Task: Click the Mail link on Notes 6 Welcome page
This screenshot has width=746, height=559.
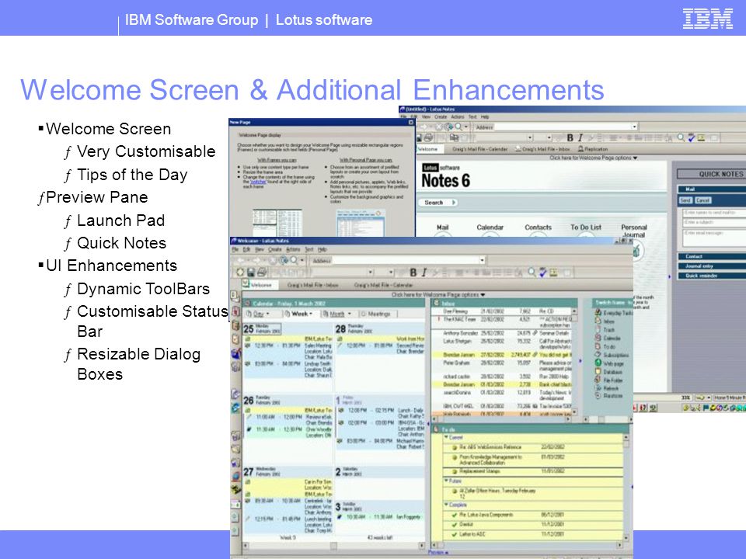Action: (x=442, y=227)
